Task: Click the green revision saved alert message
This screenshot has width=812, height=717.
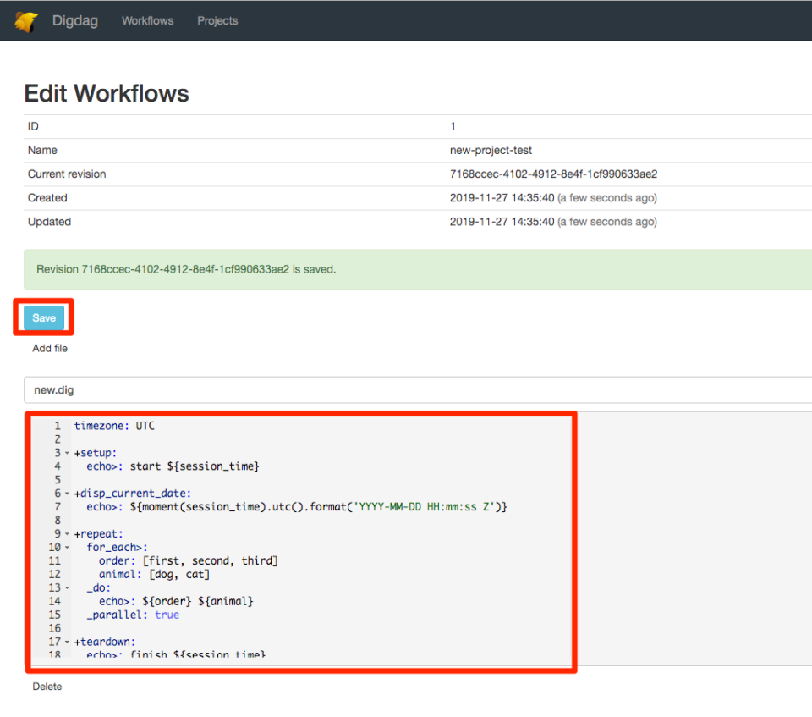Action: [186, 270]
